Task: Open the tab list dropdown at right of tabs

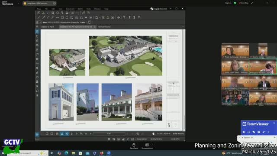Action: [183, 27]
